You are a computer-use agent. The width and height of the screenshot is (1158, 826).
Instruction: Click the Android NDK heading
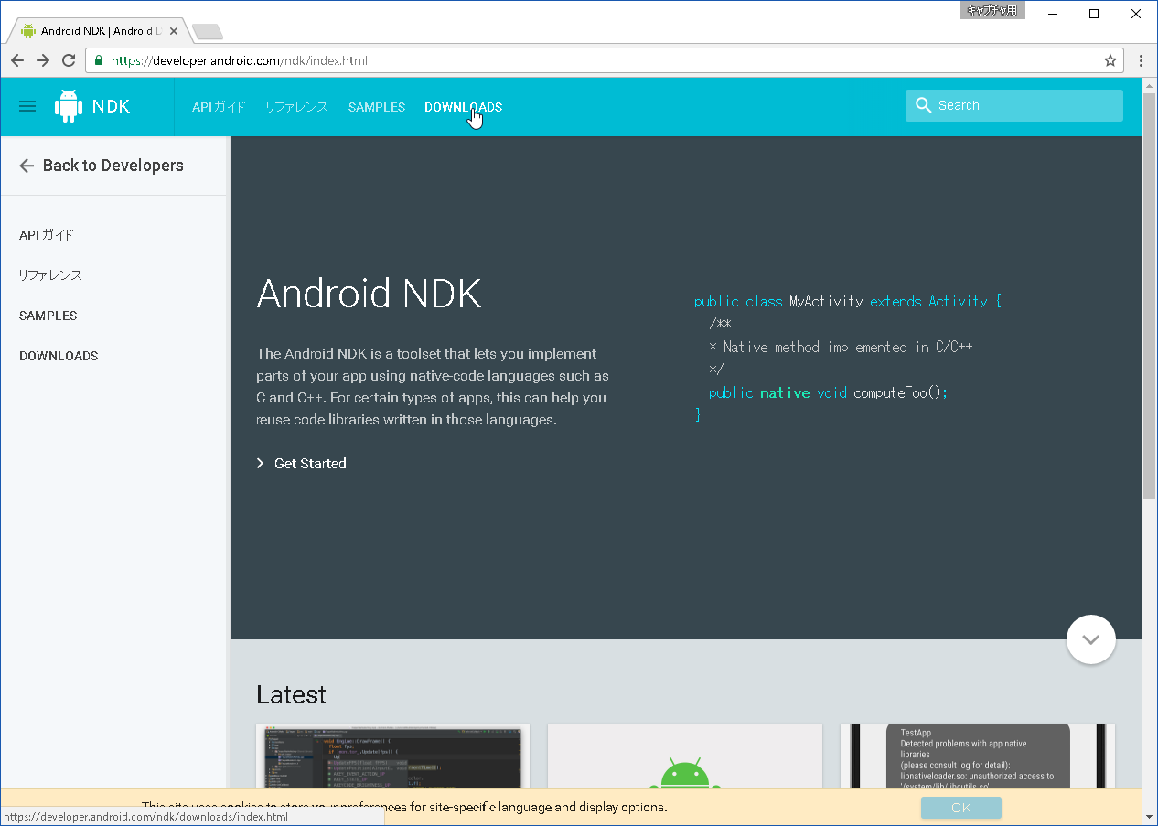369,294
